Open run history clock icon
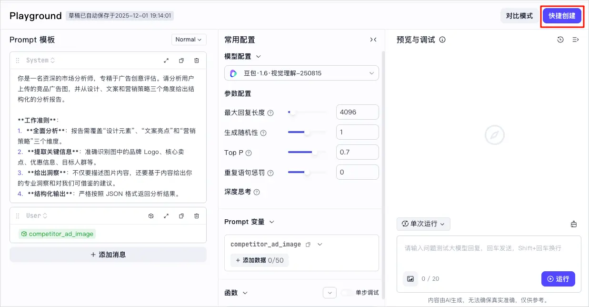This screenshot has height=307, width=589. pyautogui.click(x=560, y=40)
